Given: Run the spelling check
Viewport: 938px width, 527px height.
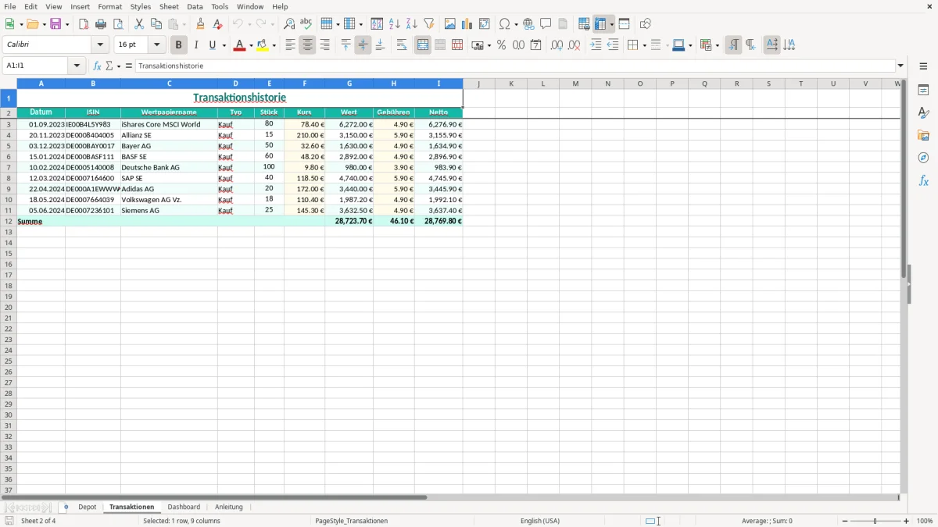Looking at the screenshot, I should pyautogui.click(x=306, y=24).
